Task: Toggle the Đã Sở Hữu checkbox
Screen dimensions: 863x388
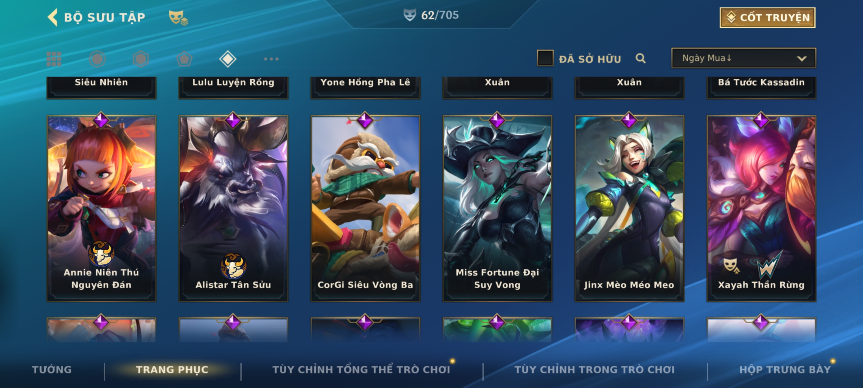Action: click(x=545, y=58)
